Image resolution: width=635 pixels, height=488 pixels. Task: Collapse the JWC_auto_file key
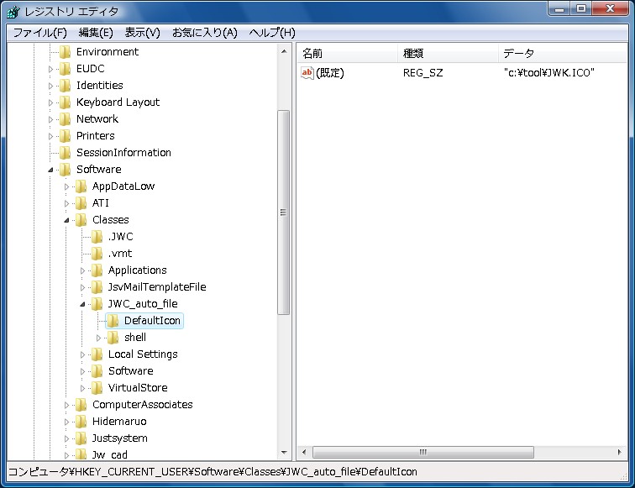[83, 304]
